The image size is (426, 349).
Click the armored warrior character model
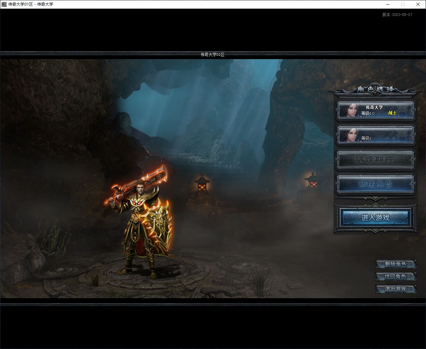(141, 221)
